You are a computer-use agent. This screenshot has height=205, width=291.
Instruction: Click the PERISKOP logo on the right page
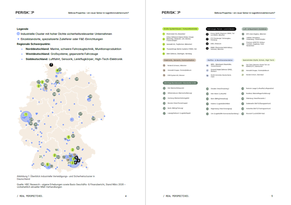171,12
